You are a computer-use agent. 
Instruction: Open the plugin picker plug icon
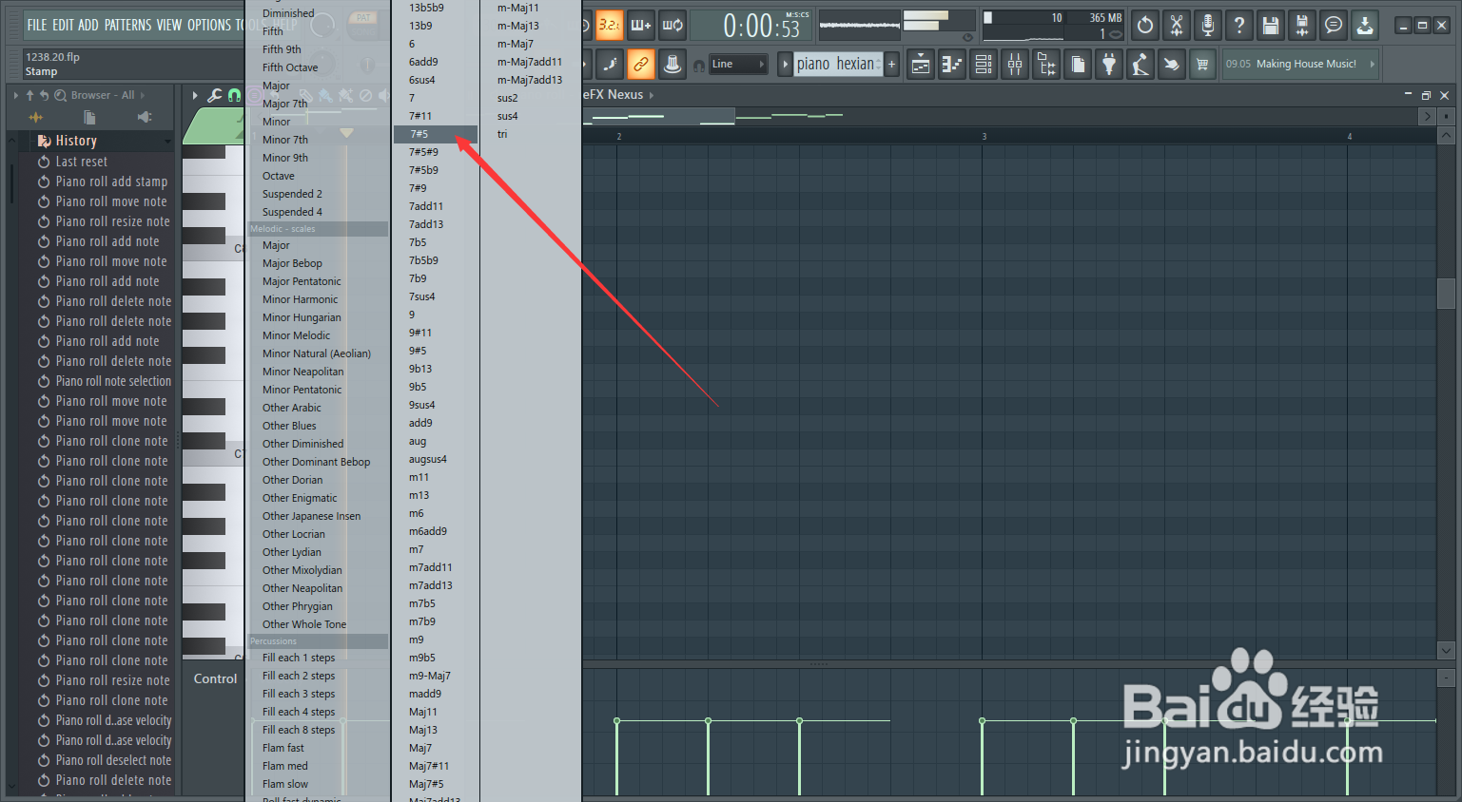click(x=1108, y=64)
